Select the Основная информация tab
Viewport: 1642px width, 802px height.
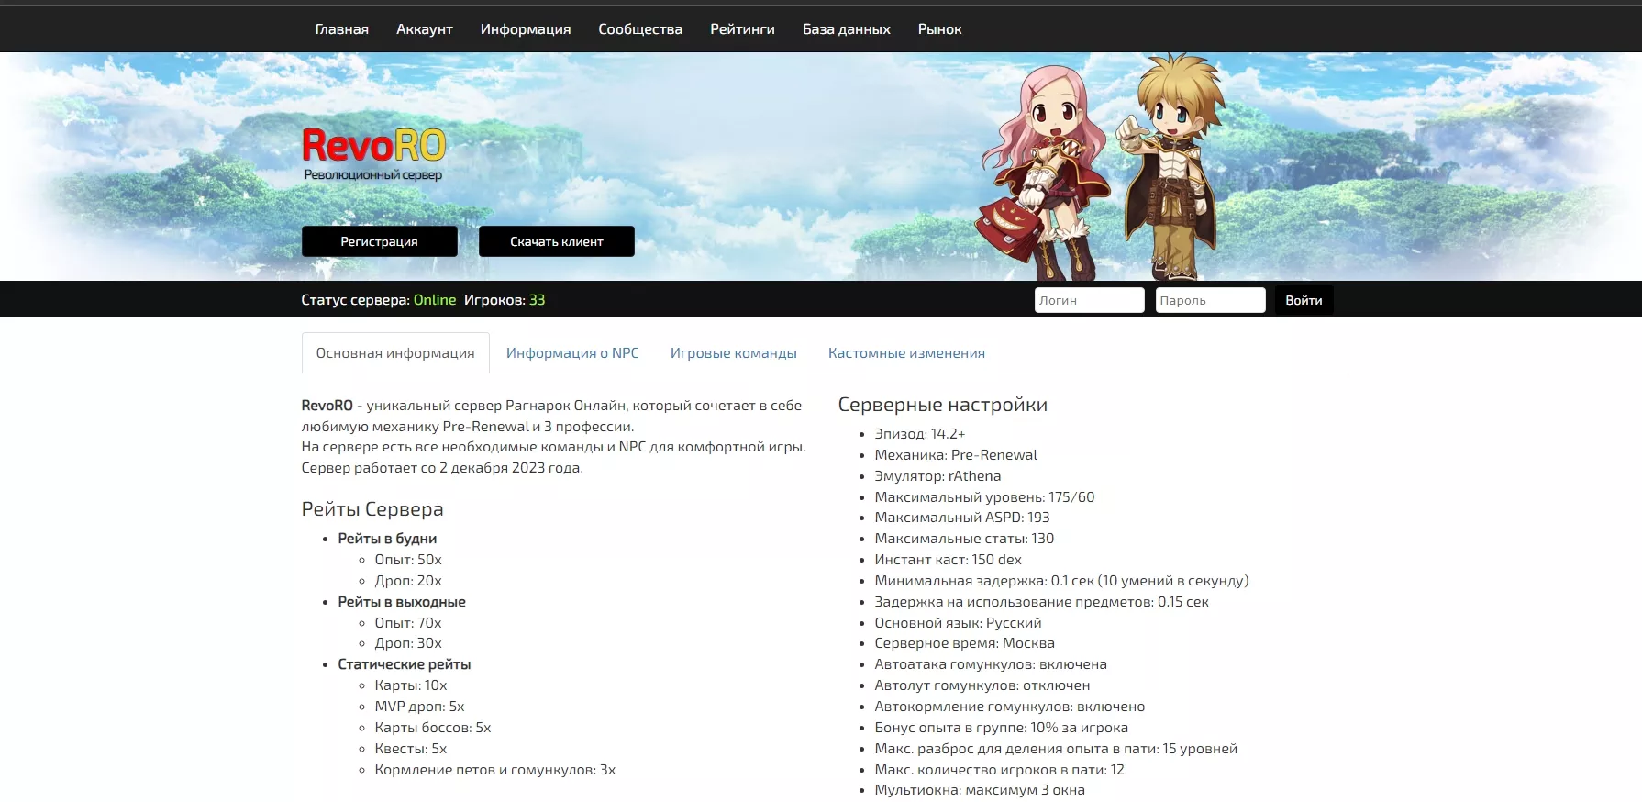395,353
